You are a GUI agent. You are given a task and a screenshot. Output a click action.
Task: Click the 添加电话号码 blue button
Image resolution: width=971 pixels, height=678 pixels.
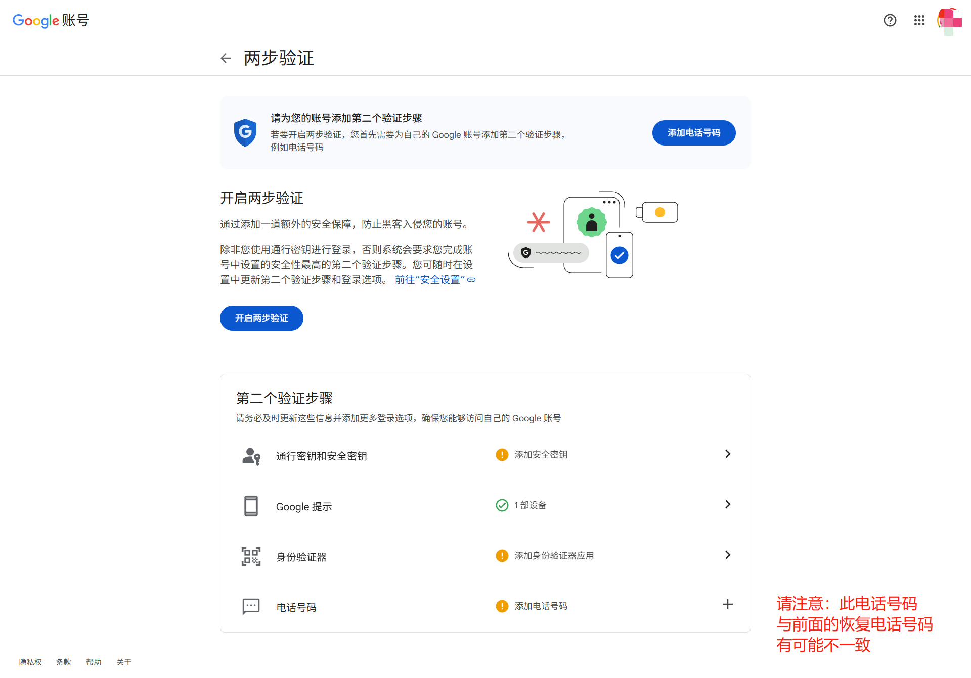point(693,133)
